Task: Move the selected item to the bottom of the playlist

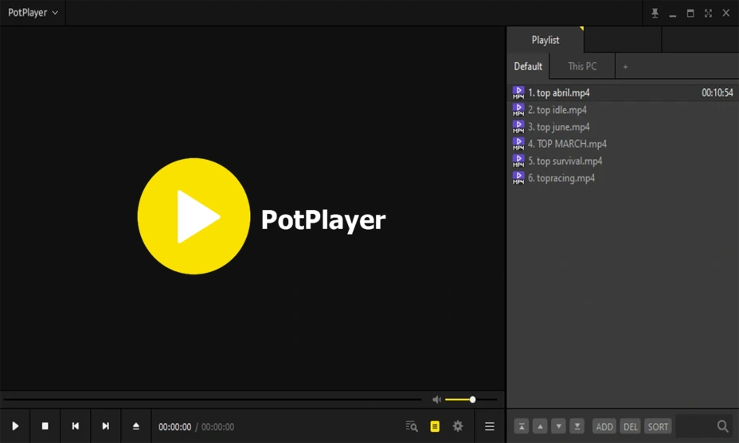Action: point(577,426)
